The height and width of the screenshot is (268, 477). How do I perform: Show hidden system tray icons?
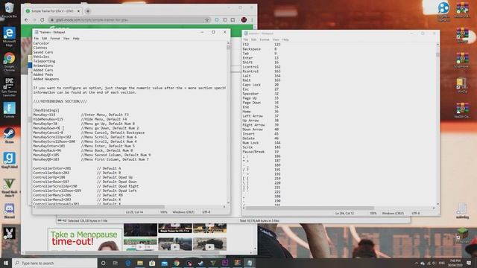point(417,263)
